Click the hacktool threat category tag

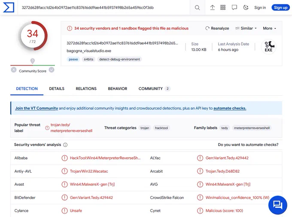(161, 128)
